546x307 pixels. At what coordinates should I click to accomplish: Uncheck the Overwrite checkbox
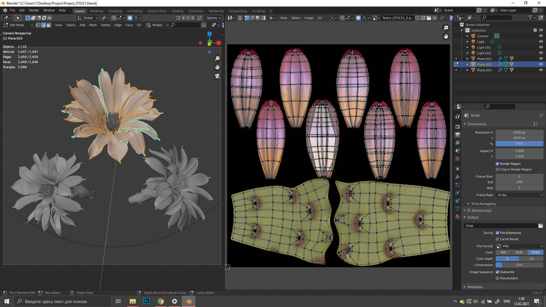[x=497, y=272]
